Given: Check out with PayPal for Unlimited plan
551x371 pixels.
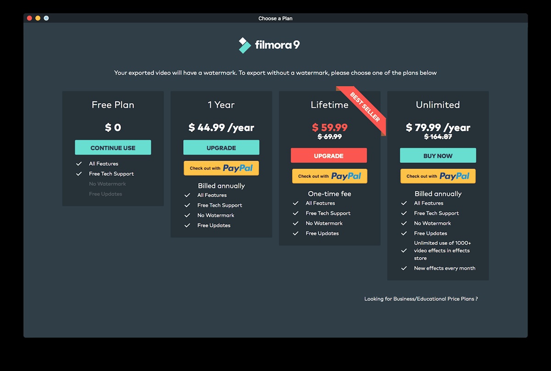Looking at the screenshot, I should coord(438,176).
